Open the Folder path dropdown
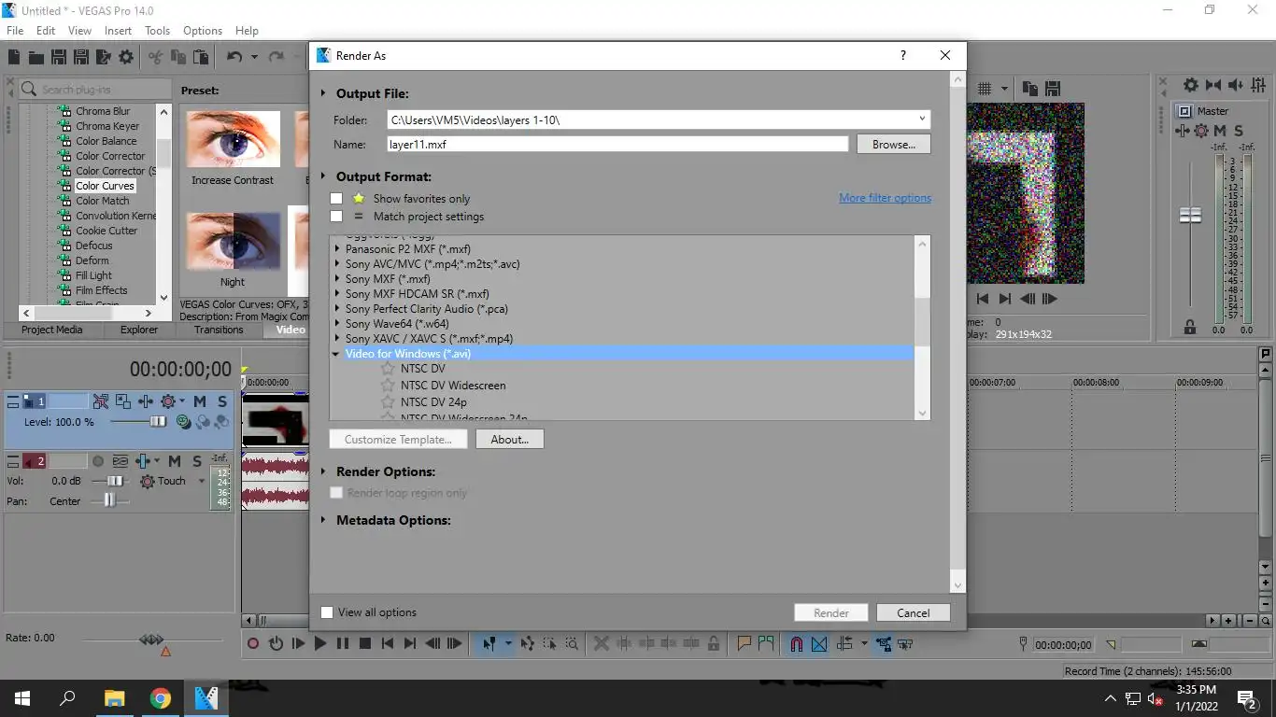This screenshot has width=1276, height=717. pyautogui.click(x=922, y=119)
